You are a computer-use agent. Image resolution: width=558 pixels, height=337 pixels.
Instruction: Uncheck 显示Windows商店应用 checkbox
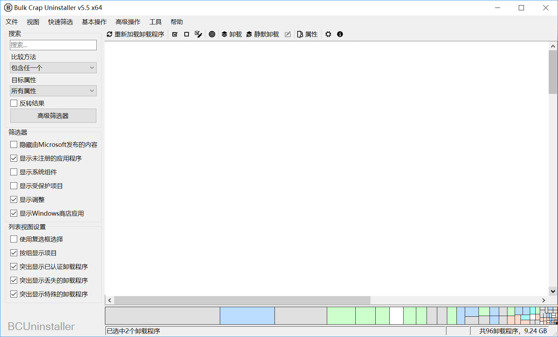14,213
